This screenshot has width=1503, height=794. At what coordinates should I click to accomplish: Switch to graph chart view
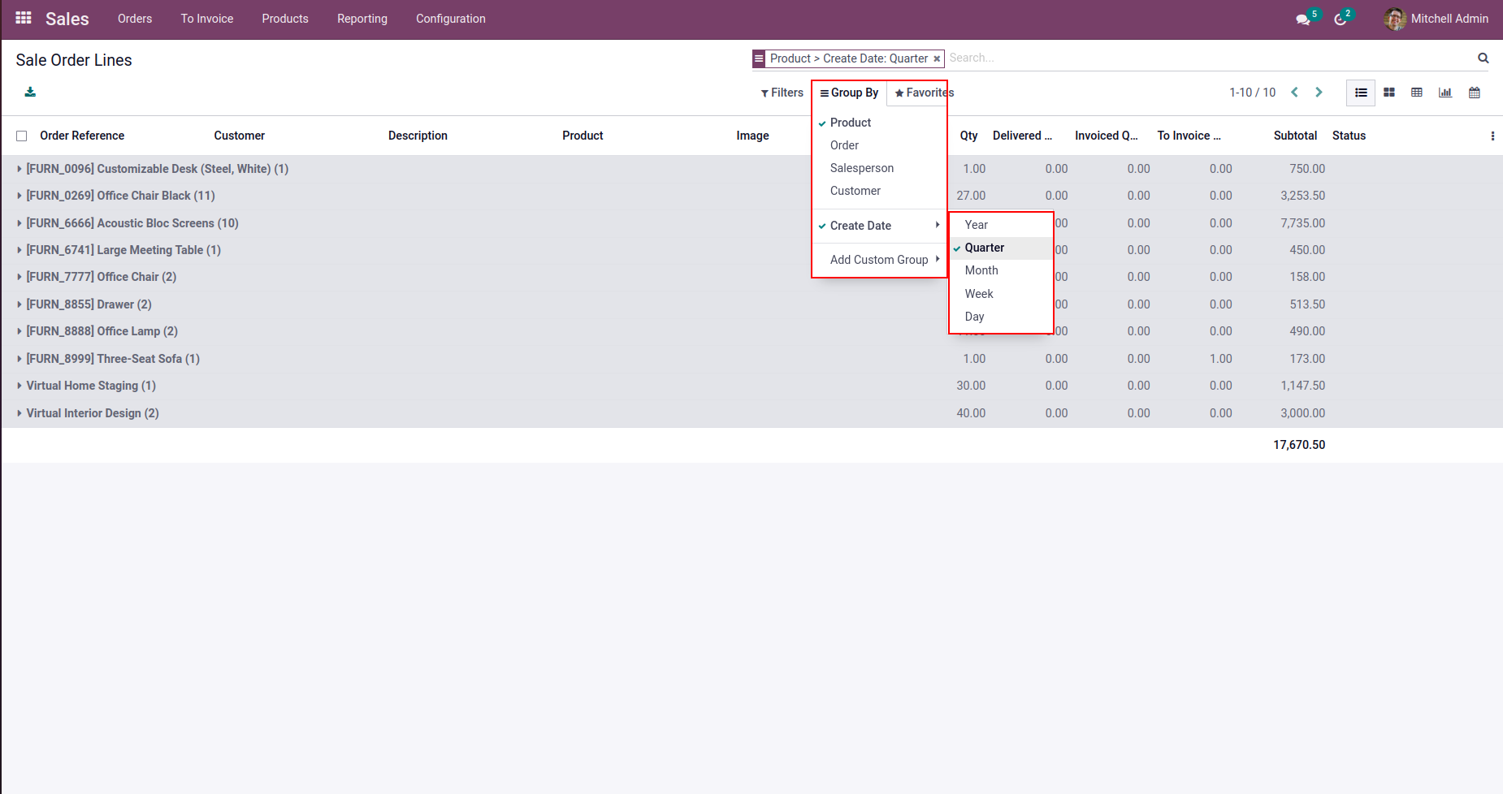1445,93
